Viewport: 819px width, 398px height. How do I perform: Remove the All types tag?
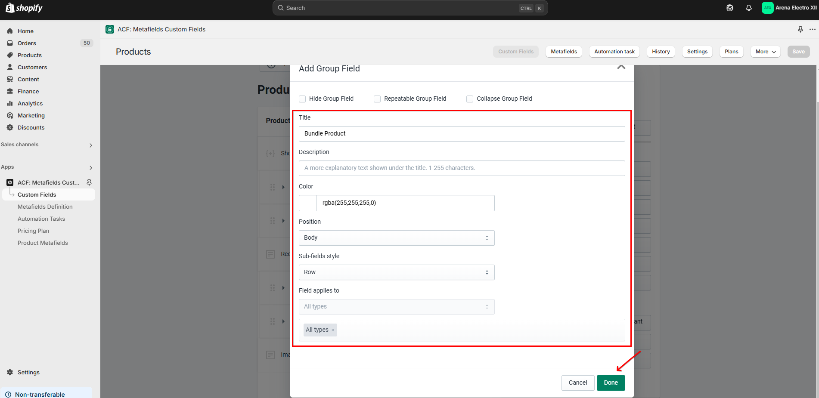tap(333, 330)
